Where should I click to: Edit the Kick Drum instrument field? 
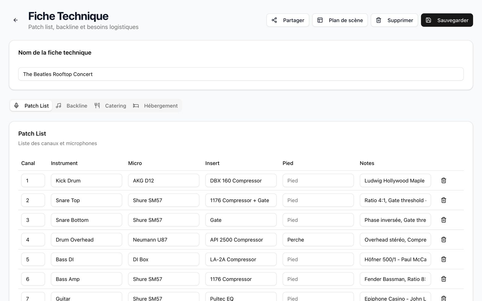(87, 181)
